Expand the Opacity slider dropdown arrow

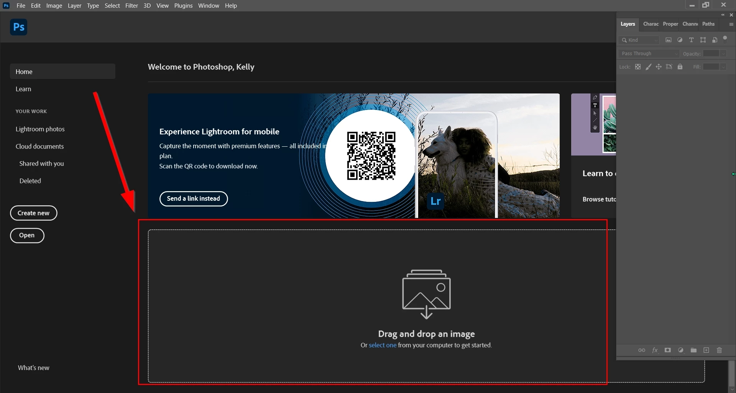point(723,54)
